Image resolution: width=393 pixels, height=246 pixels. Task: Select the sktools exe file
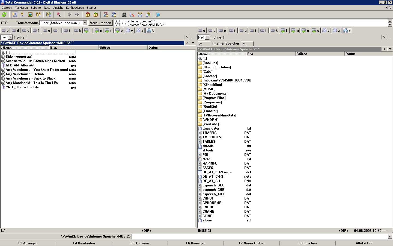[x=225, y=150]
